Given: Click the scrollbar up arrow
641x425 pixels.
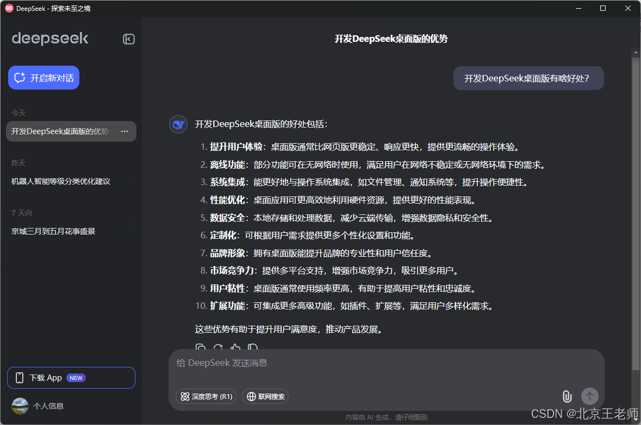Looking at the screenshot, I should 635,52.
